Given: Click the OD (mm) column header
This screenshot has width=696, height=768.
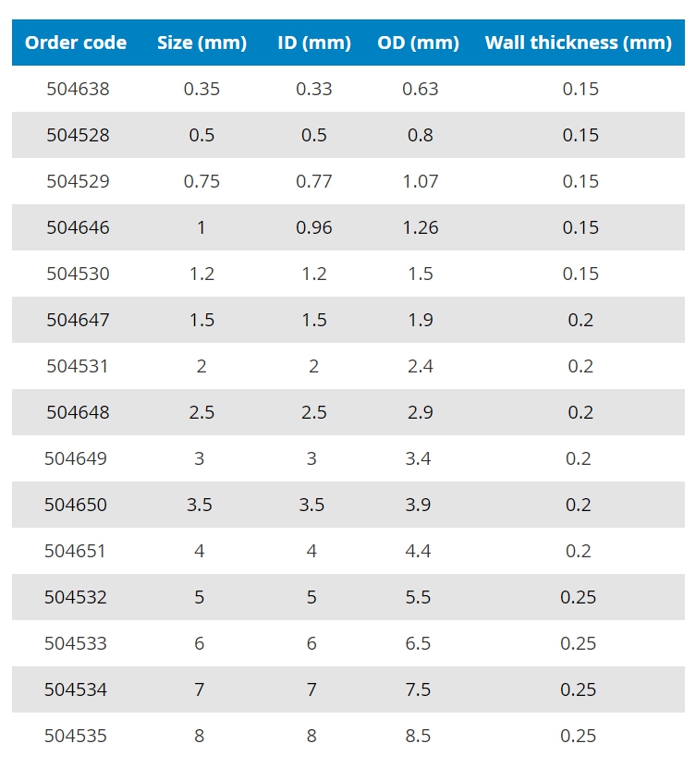Looking at the screenshot, I should pyautogui.click(x=418, y=43).
